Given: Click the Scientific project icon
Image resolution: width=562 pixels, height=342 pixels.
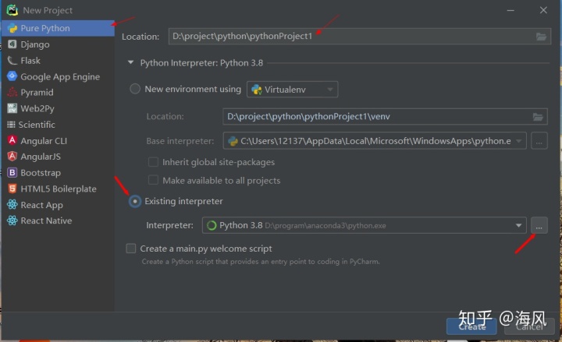Looking at the screenshot, I should (x=11, y=125).
